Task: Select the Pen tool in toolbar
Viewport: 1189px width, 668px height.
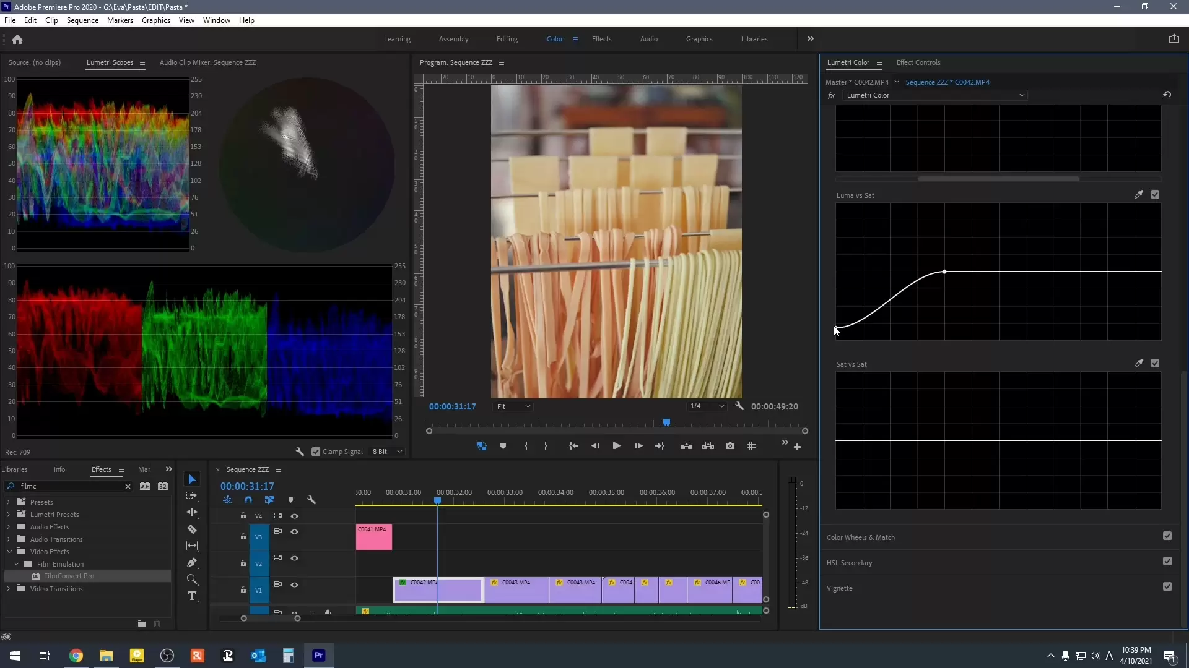Action: [x=192, y=563]
